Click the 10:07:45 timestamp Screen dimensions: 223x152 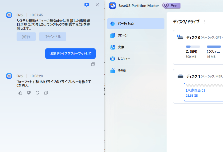point(36,15)
